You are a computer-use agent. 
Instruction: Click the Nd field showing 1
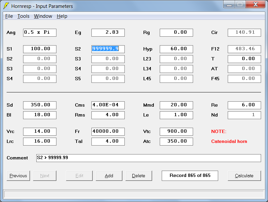244,115
